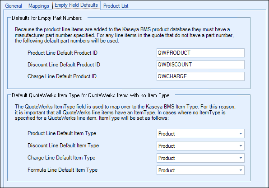The width and height of the screenshot is (269, 188).
Task: Click the Charge Line Default Product ID label
Action: (62, 76)
